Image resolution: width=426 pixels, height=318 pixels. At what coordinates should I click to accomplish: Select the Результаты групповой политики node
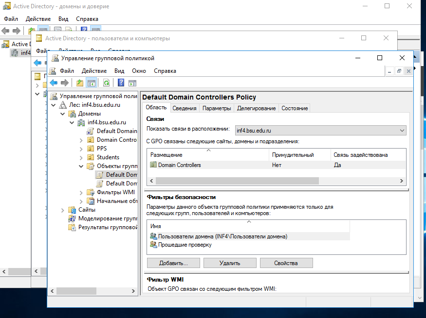108,227
